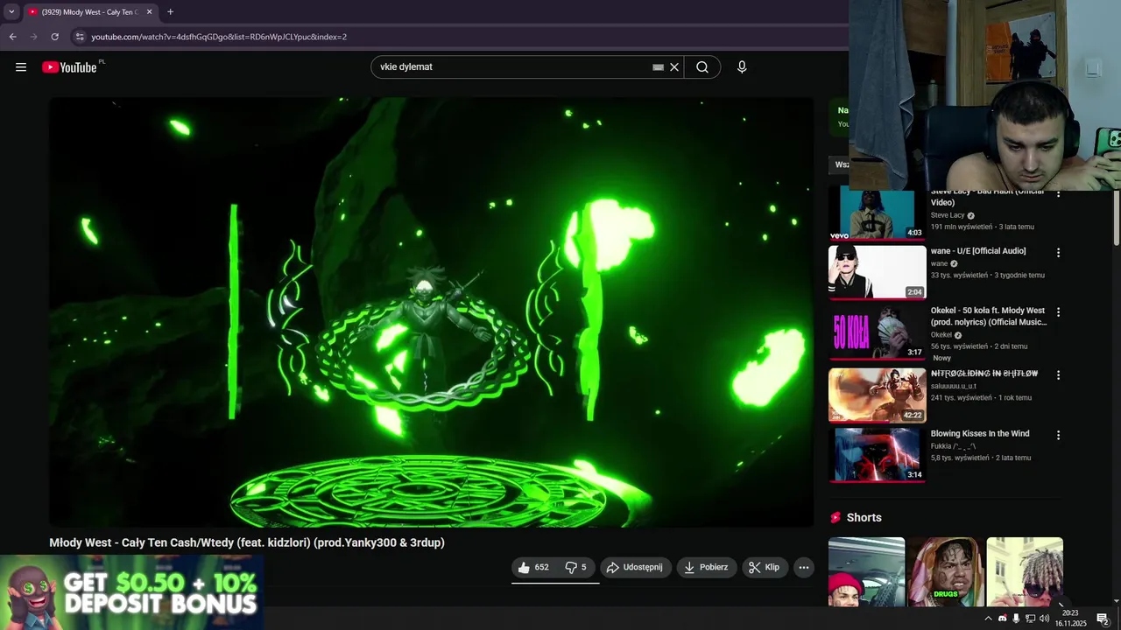Viewport: 1121px width, 630px height.
Task: Open the more actions three-dot button under video
Action: coord(803,567)
